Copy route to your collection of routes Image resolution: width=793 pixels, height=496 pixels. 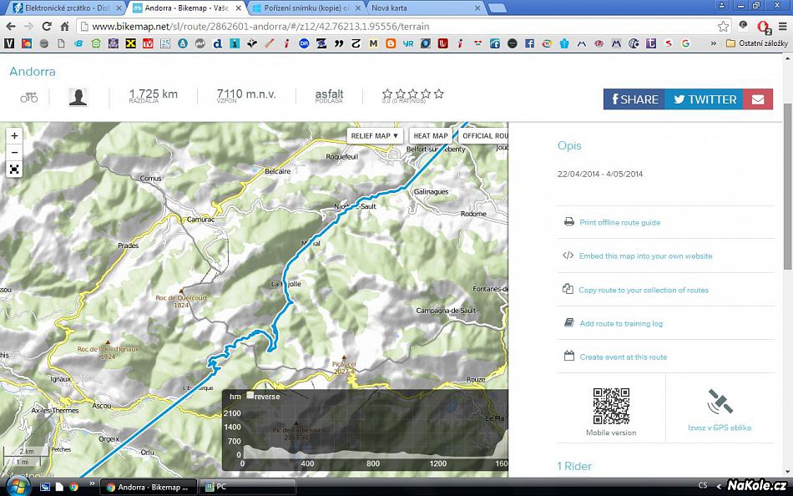pos(644,290)
